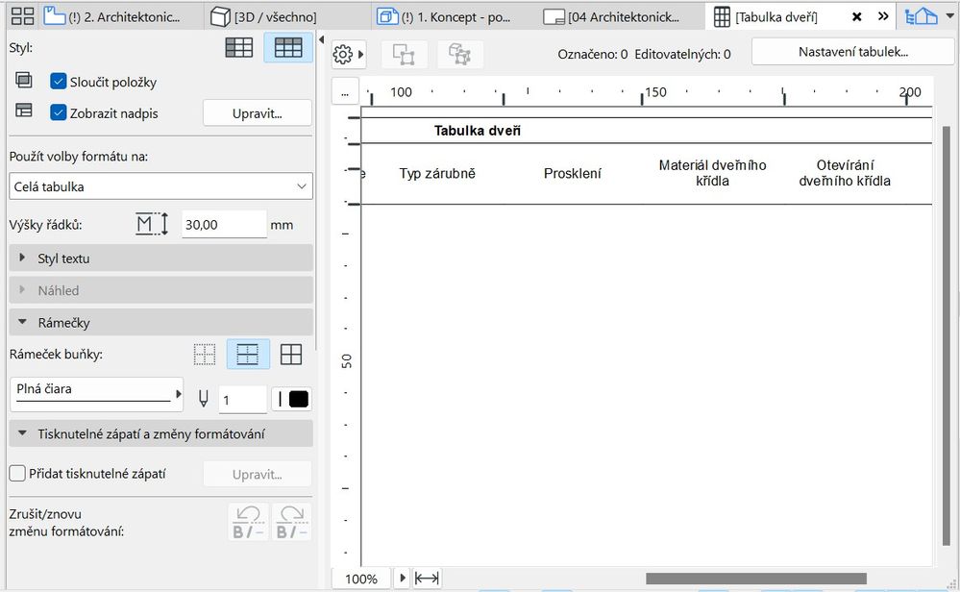This screenshot has width=960, height=592.
Task: Select the 'Tabulka dveří' title cell
Action: point(478,131)
